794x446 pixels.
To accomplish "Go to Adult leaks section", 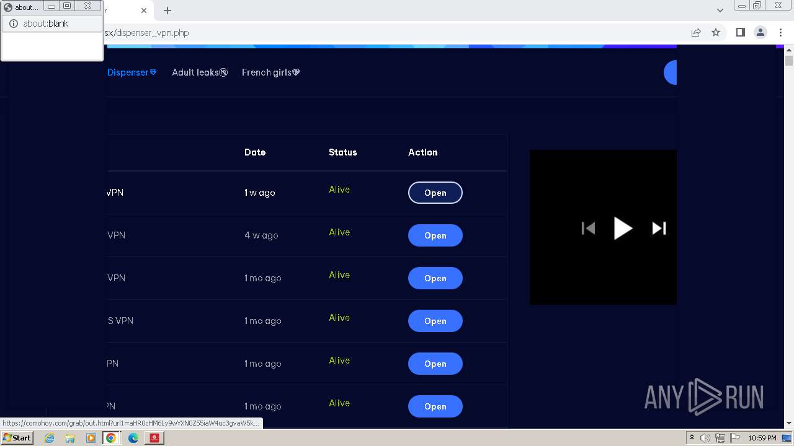I will tap(200, 72).
